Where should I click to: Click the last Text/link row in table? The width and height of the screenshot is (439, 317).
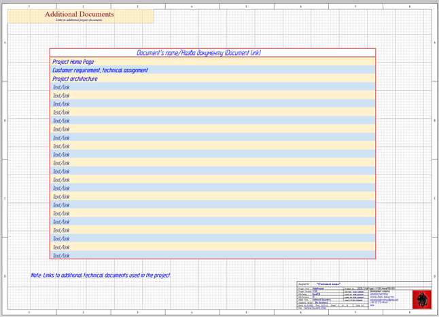point(61,256)
